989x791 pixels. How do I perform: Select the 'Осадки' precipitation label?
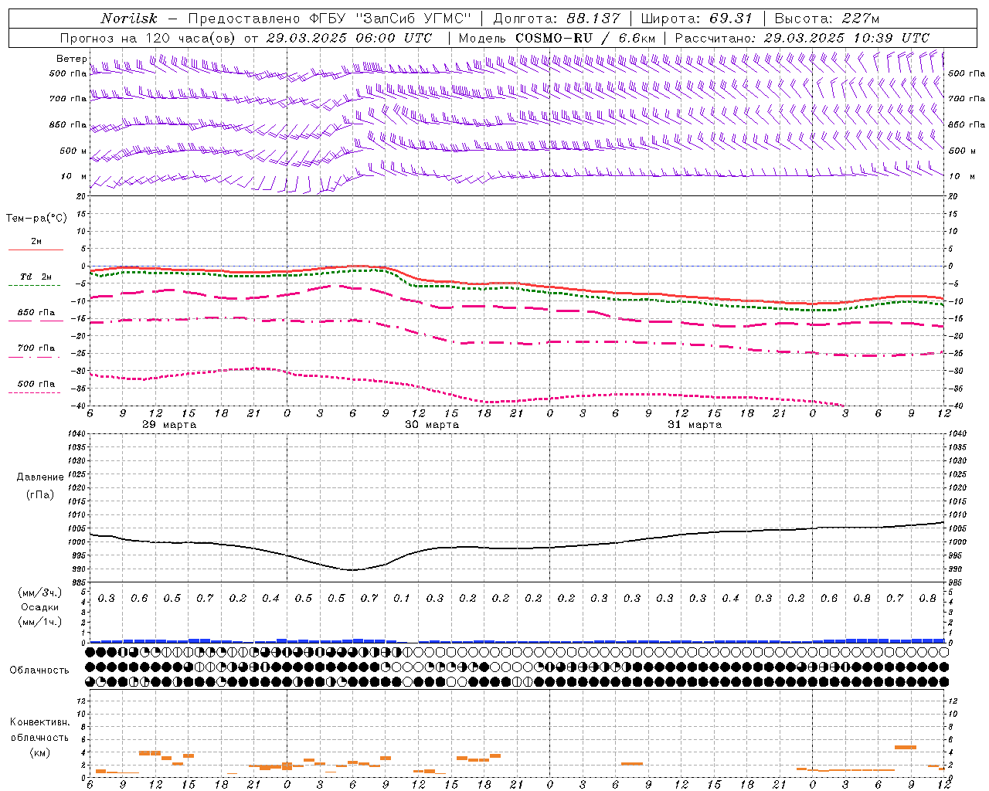pyautogui.click(x=40, y=607)
